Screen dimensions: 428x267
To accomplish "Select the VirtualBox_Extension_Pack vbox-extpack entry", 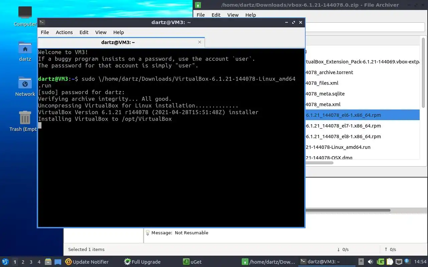I will (x=362, y=62).
